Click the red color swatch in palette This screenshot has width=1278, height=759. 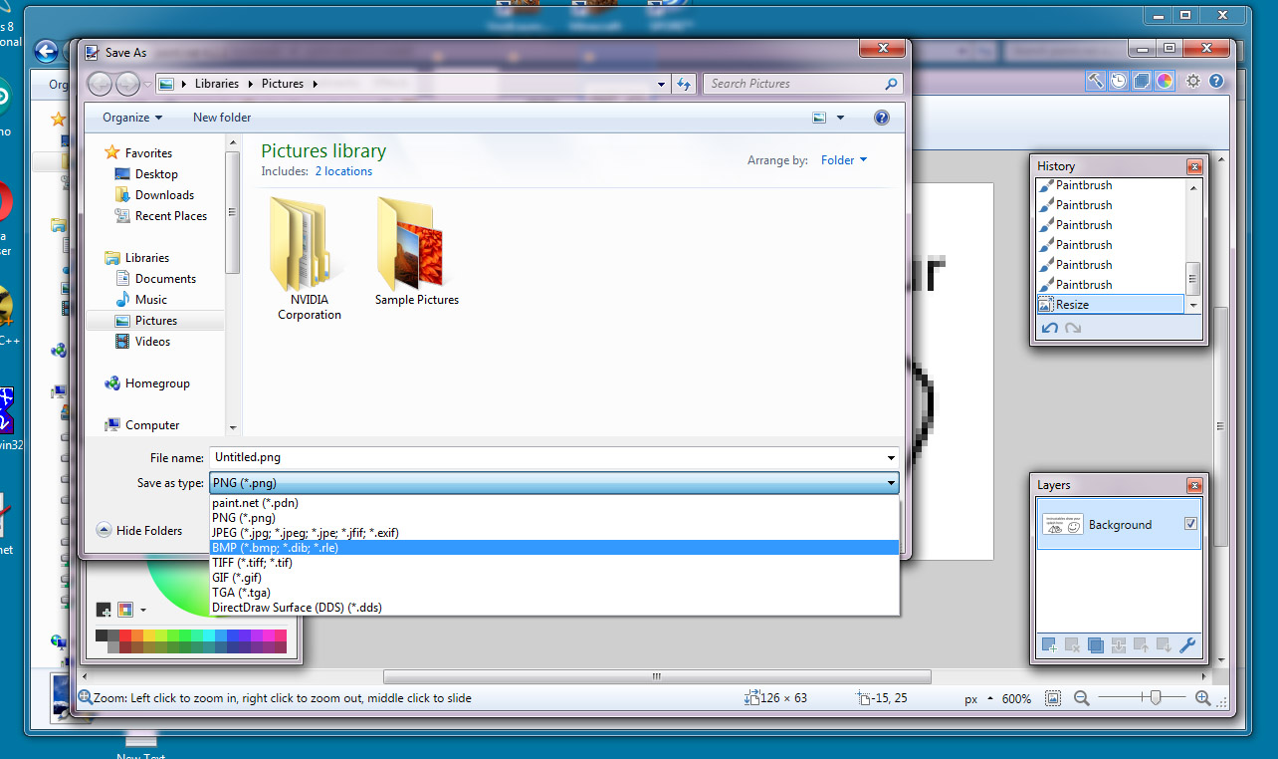125,635
